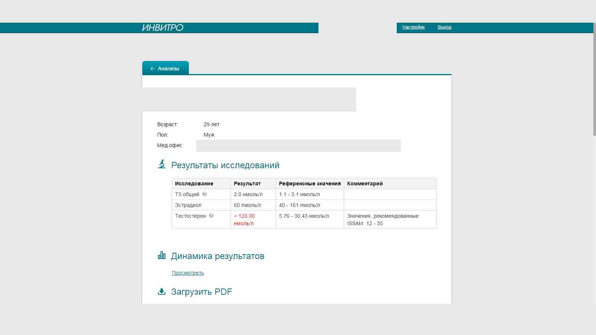Click the Комментарий column header

click(x=365, y=183)
